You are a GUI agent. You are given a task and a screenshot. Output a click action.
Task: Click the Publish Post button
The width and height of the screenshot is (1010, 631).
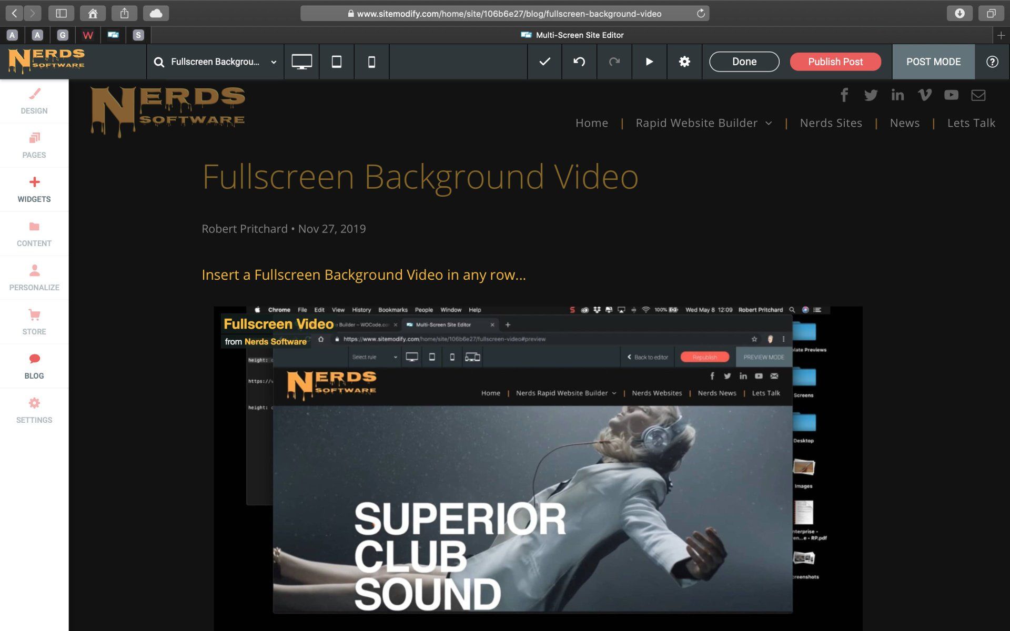click(835, 62)
